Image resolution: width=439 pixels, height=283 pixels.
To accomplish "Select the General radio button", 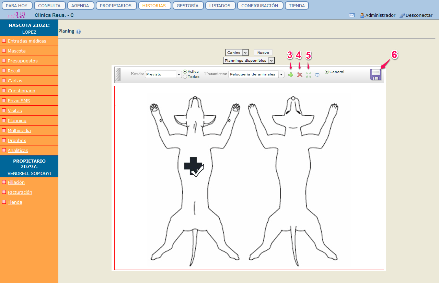I will click(x=326, y=72).
